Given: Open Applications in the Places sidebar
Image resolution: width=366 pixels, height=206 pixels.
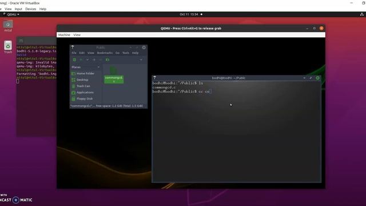Looking at the screenshot, I should pos(82,93).
